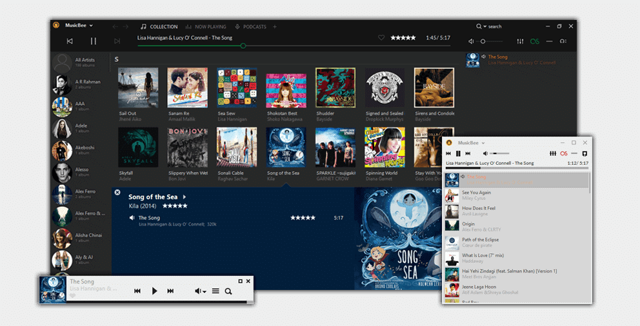Select Alisha Chinai in artist sidebar
This screenshot has height=326, width=640.
(81, 238)
